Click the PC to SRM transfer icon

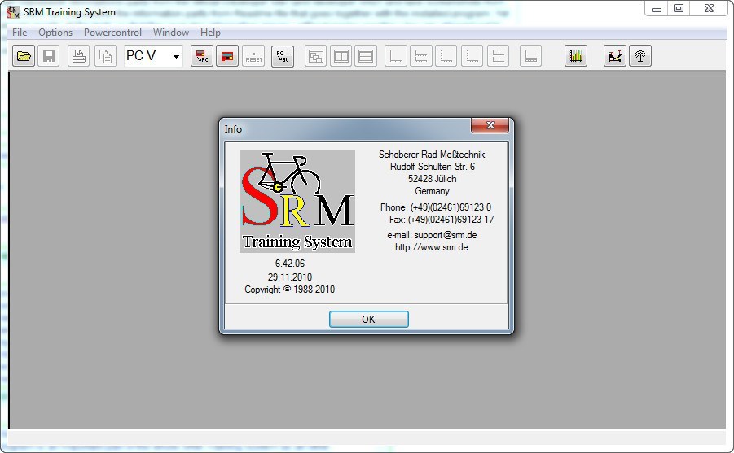point(283,57)
